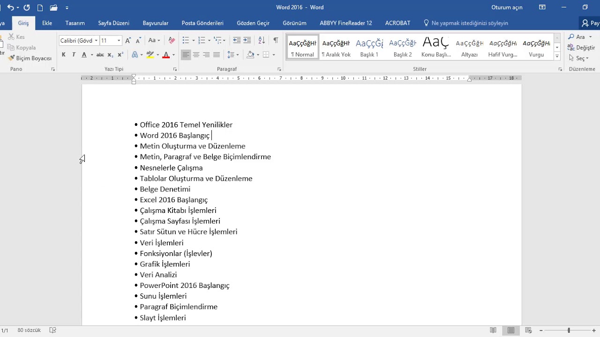Image resolution: width=600 pixels, height=337 pixels.
Task: Click the Grow Font icon
Action: click(128, 41)
